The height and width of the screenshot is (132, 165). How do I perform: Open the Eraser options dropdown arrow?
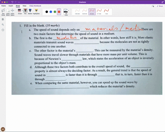tap(22, 11)
